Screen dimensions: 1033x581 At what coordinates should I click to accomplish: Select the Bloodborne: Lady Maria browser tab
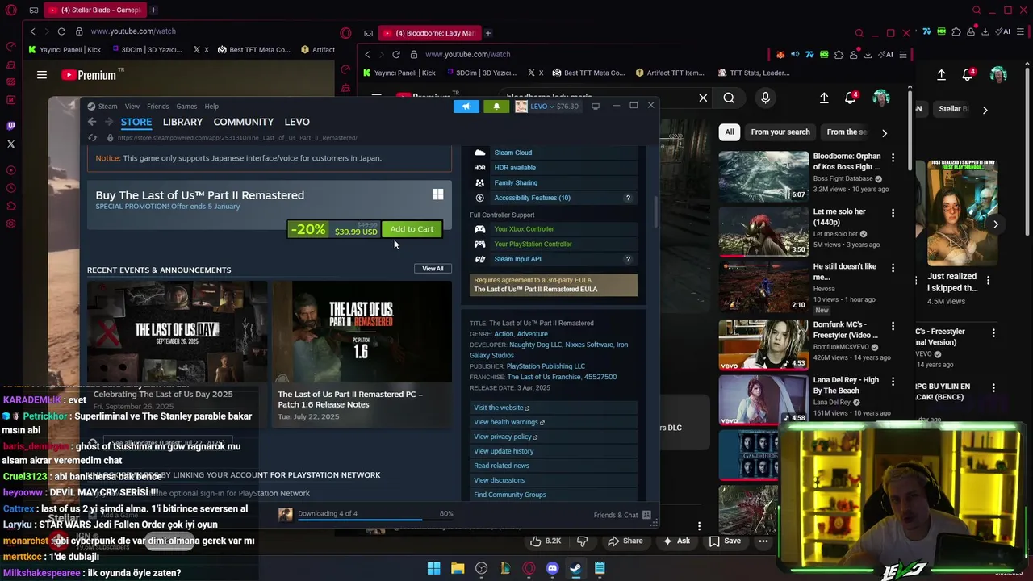(429, 33)
